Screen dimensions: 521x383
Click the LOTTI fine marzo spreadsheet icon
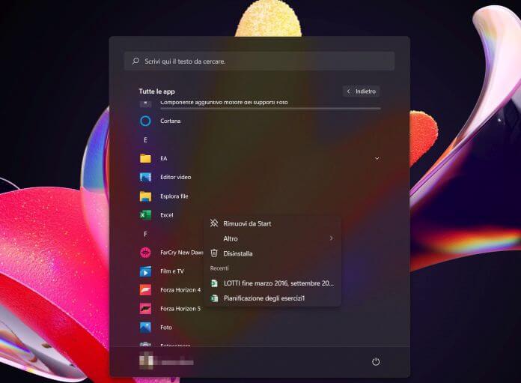(x=214, y=283)
